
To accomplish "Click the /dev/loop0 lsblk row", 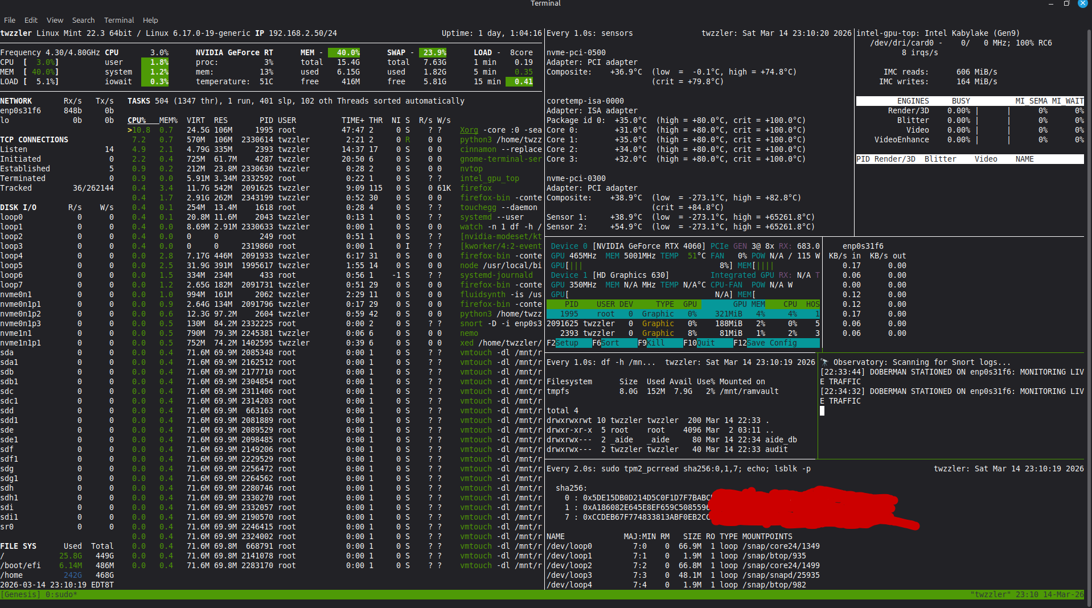I will [x=683, y=546].
